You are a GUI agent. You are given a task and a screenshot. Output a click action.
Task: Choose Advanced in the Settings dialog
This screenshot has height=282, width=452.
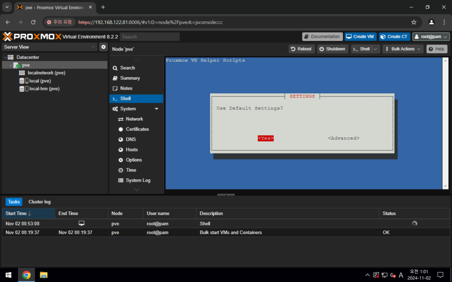coord(343,138)
